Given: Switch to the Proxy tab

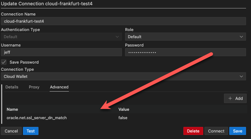Looking at the screenshot, I should click(34, 87).
